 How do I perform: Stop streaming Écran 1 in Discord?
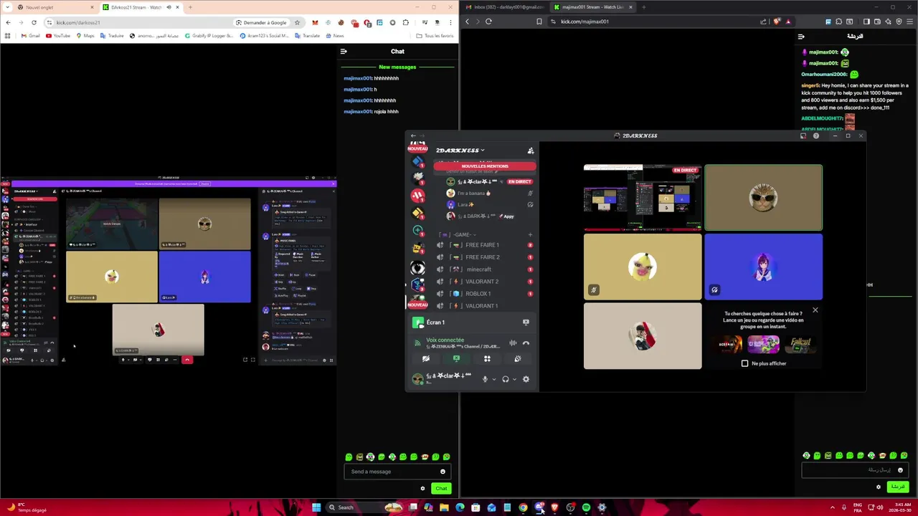coord(526,322)
